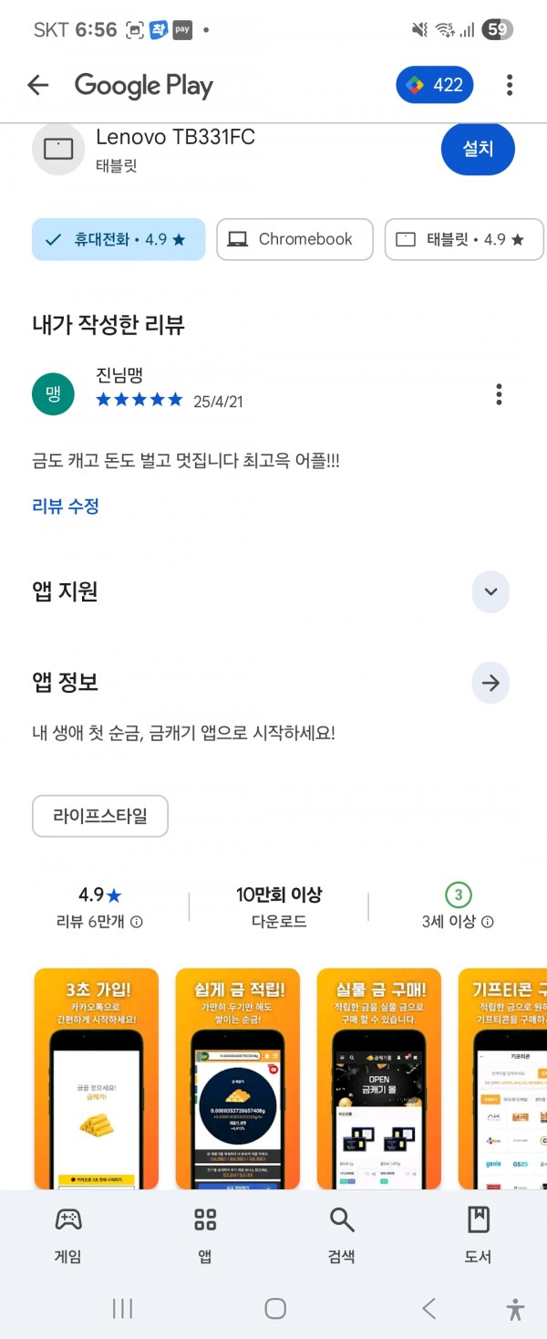Select the Chromebook filter chip
This screenshot has height=1339, width=547.
tap(294, 239)
